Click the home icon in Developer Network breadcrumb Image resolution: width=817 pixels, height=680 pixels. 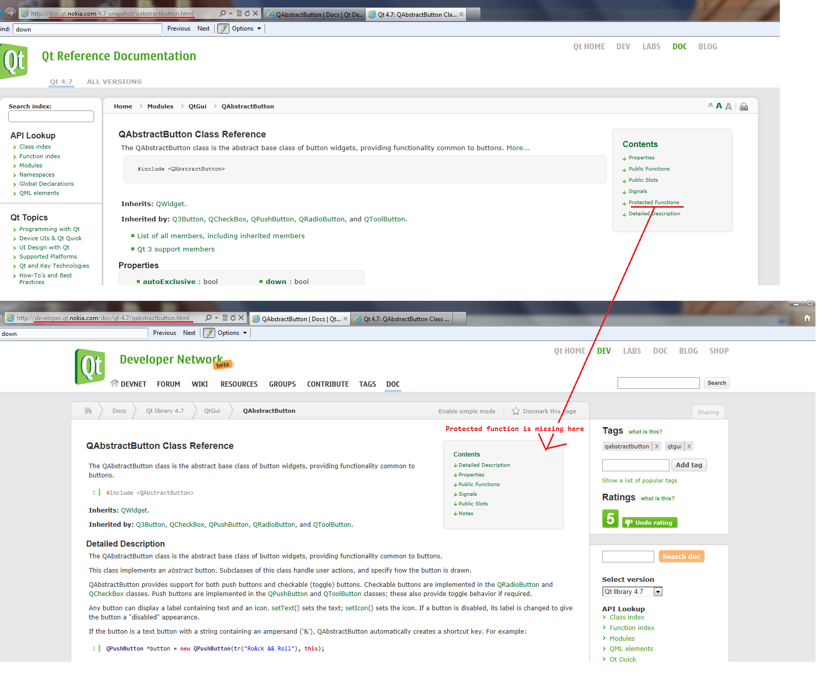(x=88, y=410)
